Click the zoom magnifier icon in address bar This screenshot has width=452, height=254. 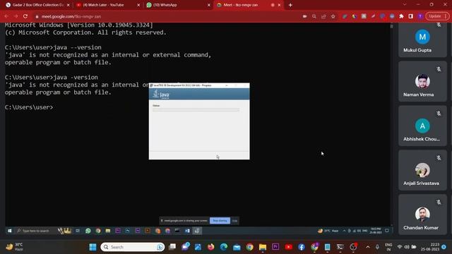pyautogui.click(x=314, y=16)
